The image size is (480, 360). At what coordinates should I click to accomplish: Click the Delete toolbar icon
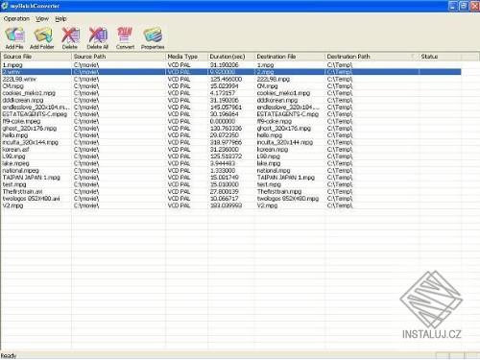point(70,38)
